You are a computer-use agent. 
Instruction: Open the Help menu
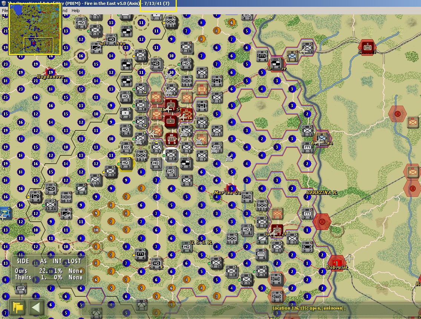75,11
